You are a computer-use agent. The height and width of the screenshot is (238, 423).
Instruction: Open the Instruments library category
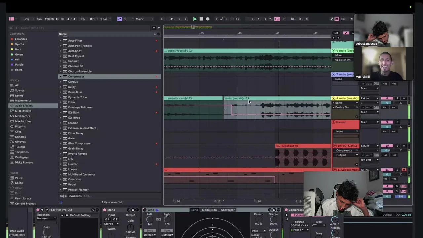click(23, 100)
